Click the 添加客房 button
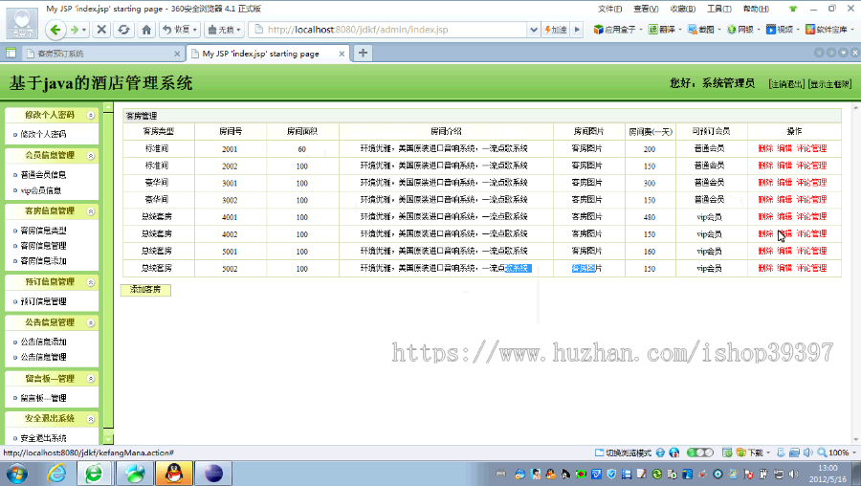The width and height of the screenshot is (861, 486). point(145,290)
